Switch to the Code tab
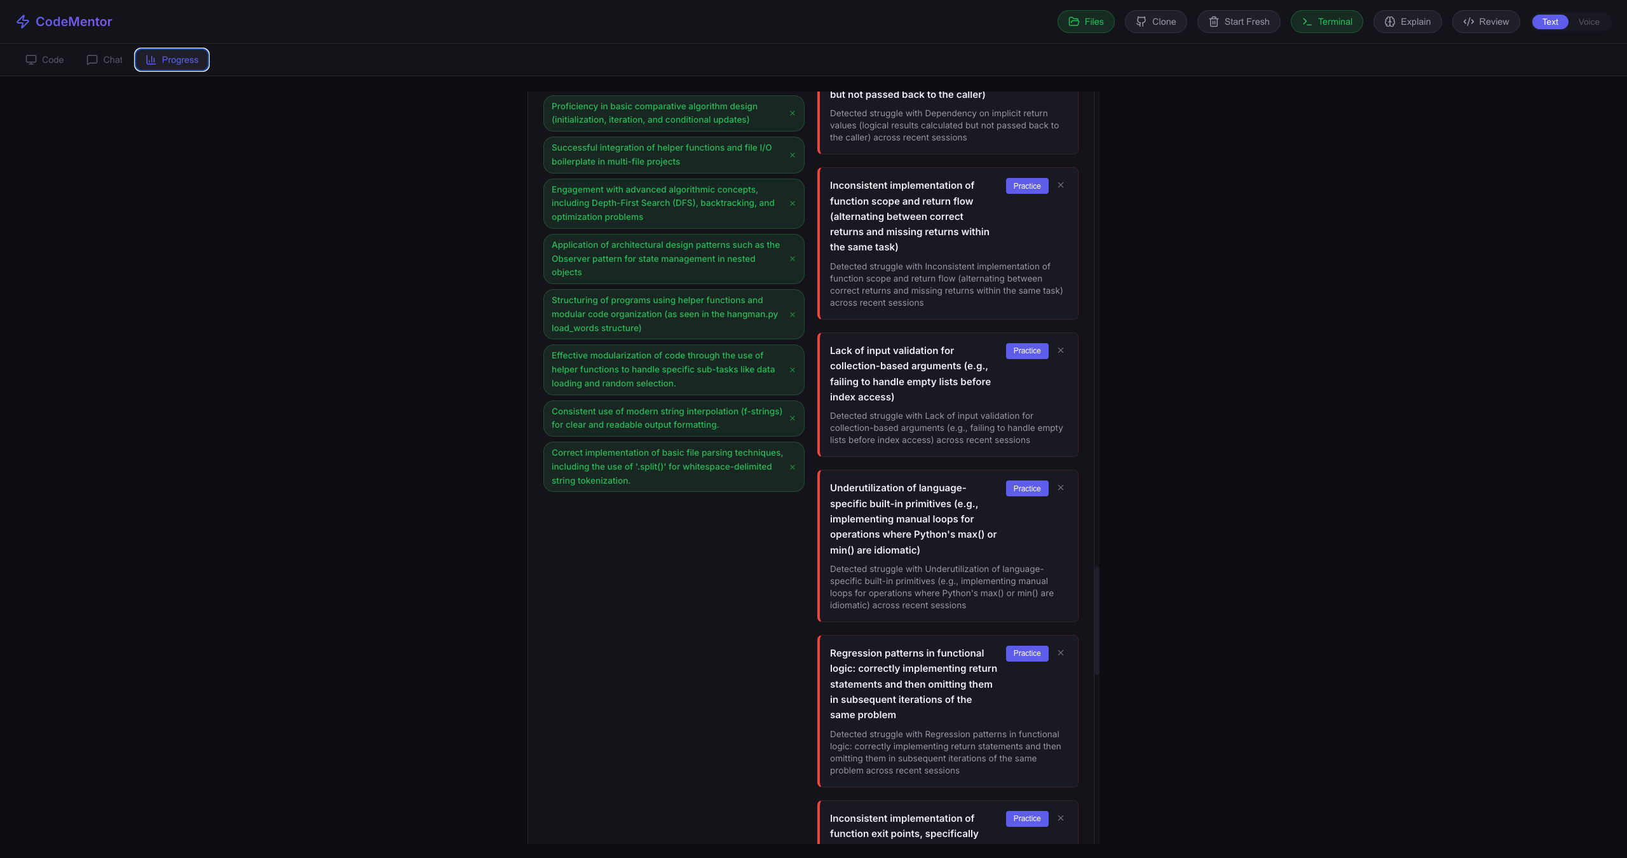 point(44,60)
